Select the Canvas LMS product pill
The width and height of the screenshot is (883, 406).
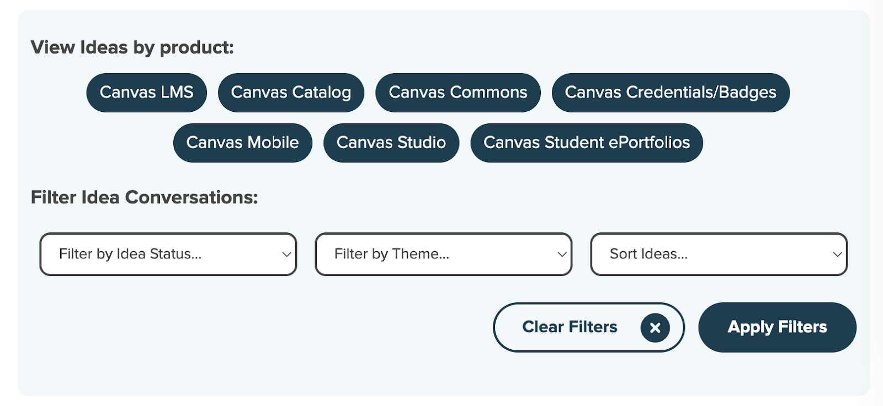click(x=146, y=93)
